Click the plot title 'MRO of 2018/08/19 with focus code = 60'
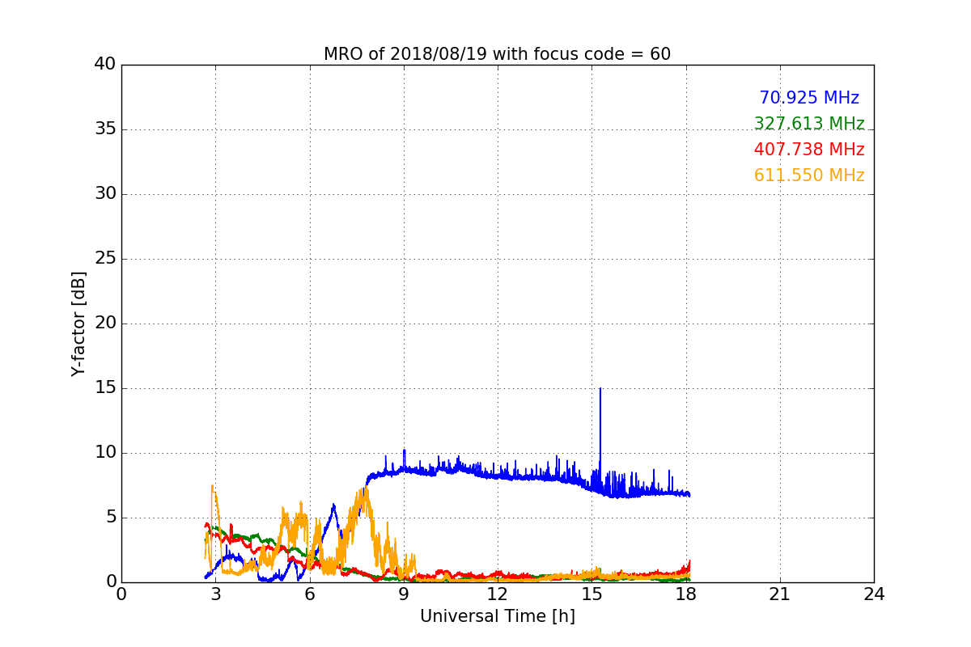Screen dimensions: 971x647 [x=497, y=54]
